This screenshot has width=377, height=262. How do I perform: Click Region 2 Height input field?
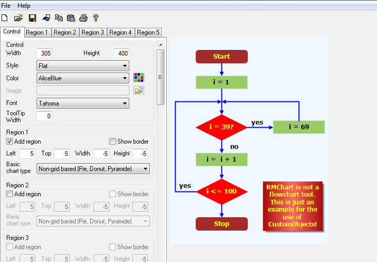[140, 206]
